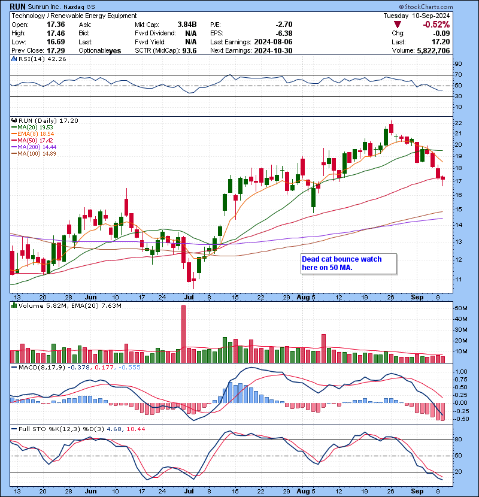This screenshot has width=479, height=497.
Task: Click the Next Earnings date 2024-10-30
Action: coord(273,50)
